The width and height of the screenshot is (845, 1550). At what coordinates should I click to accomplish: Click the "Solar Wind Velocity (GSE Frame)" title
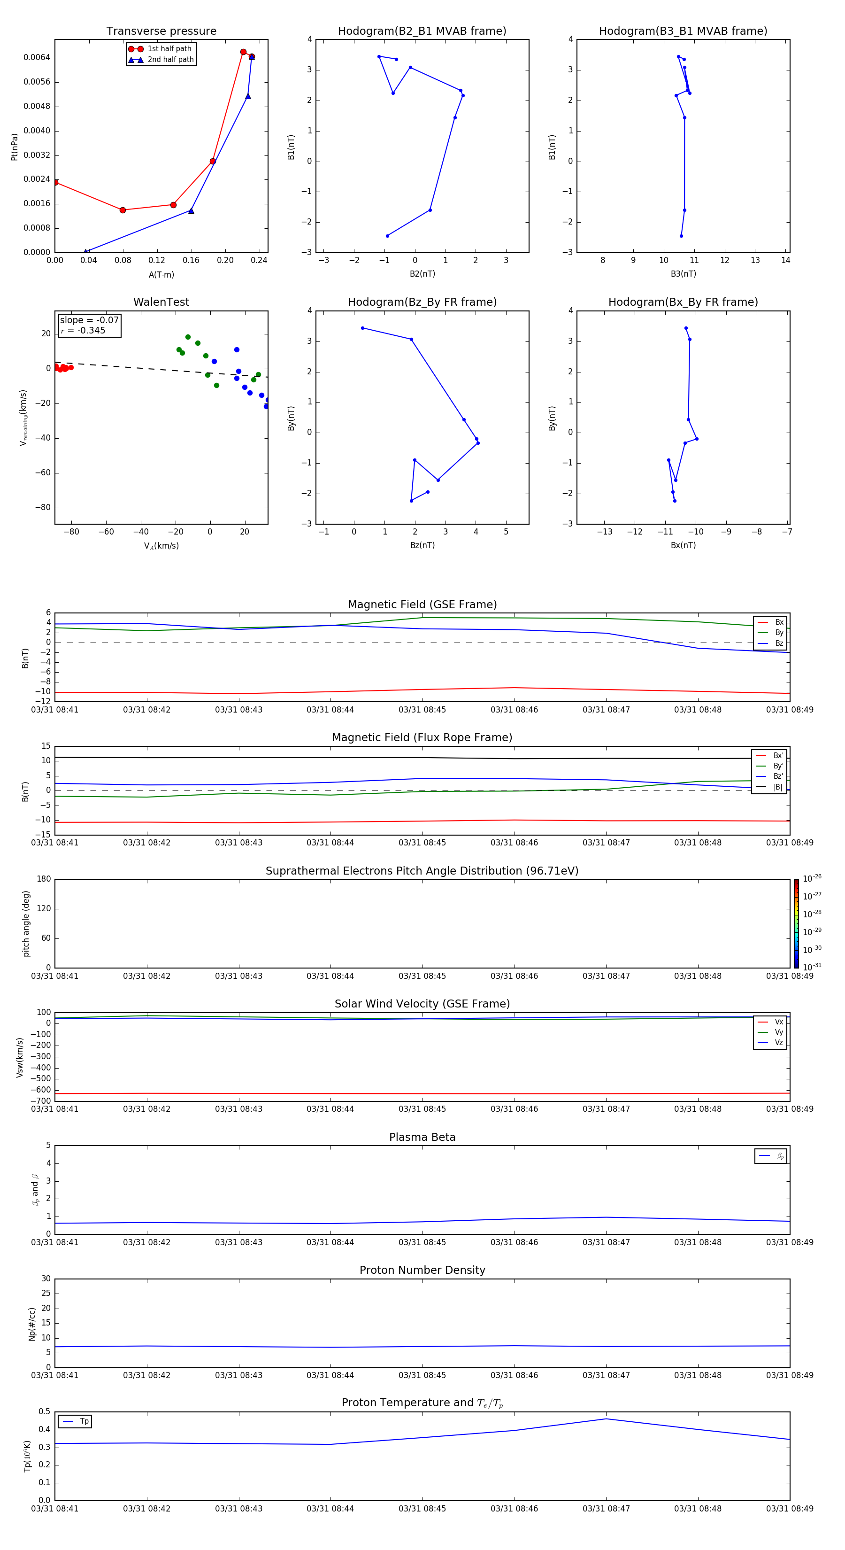click(422, 1004)
